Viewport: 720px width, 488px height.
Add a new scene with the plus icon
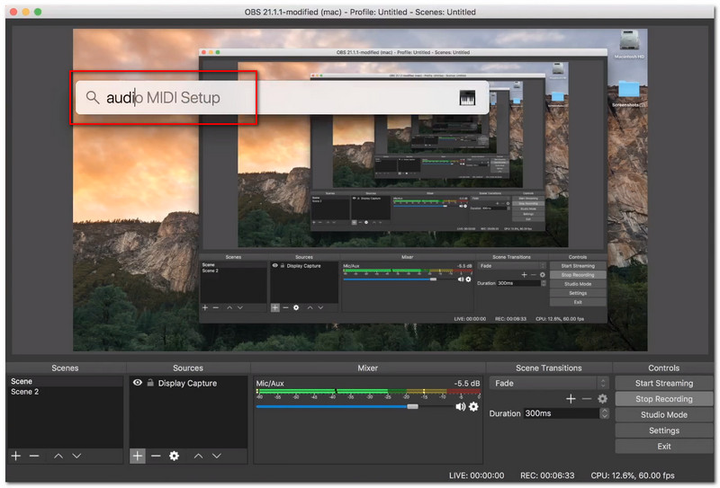tap(15, 456)
